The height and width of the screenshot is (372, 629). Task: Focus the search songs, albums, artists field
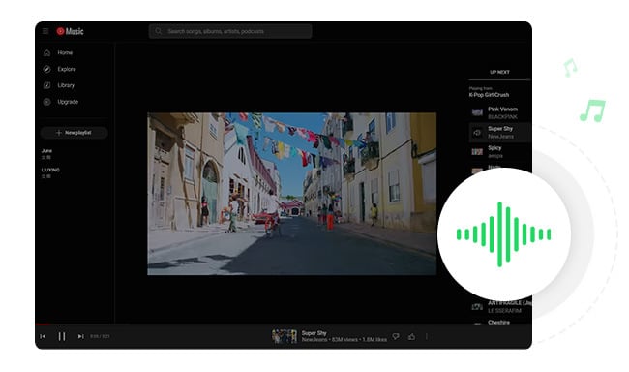click(x=230, y=31)
